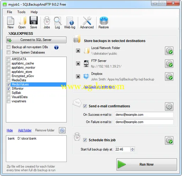Open the Tools menu
The height and width of the screenshot is (176, 182).
point(21,12)
